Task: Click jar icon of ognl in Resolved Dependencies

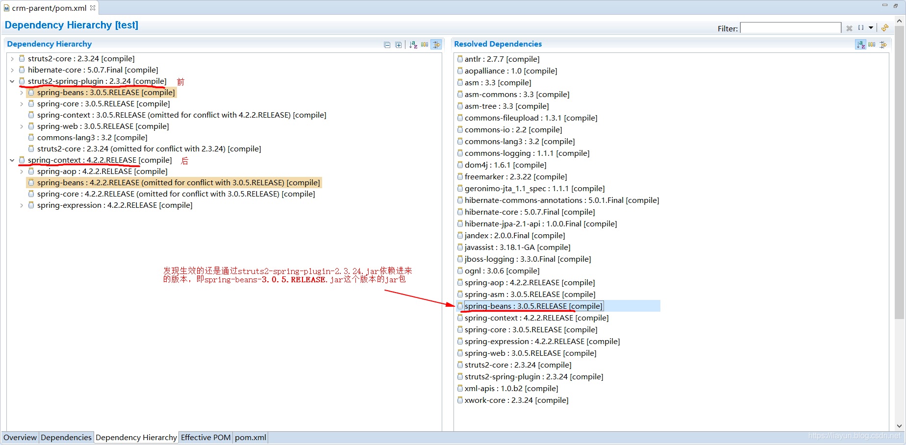Action: [460, 271]
